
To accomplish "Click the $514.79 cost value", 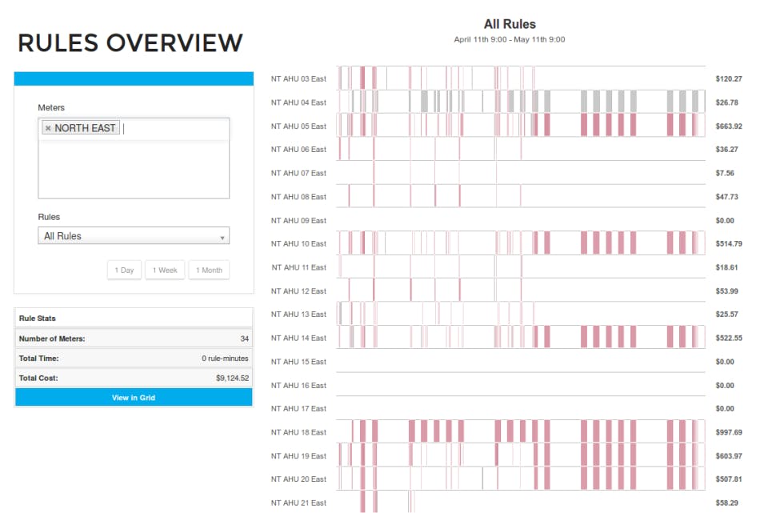I will (x=729, y=244).
